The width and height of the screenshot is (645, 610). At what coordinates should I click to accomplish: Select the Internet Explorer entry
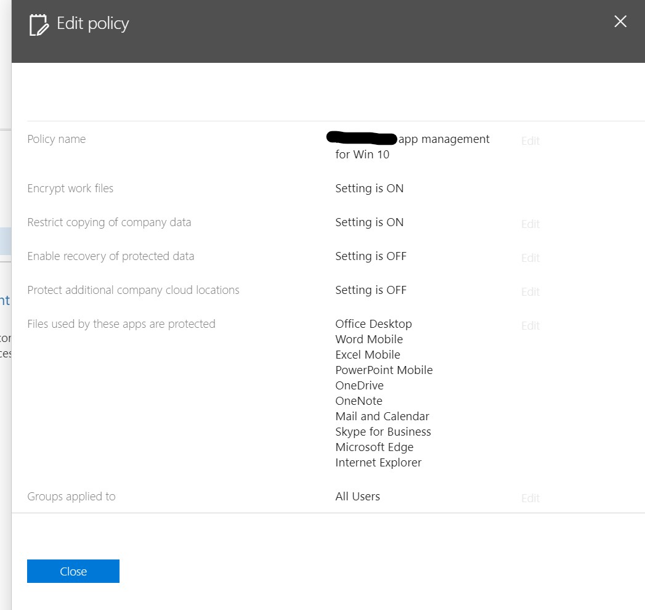pyautogui.click(x=378, y=462)
